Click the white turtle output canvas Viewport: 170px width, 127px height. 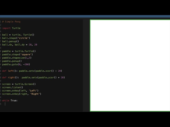pos(130,65)
